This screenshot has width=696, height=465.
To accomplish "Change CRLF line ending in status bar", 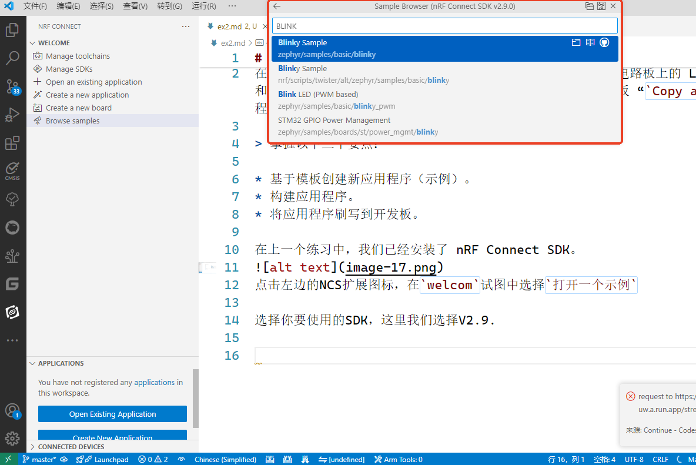I will pyautogui.click(x=661, y=459).
